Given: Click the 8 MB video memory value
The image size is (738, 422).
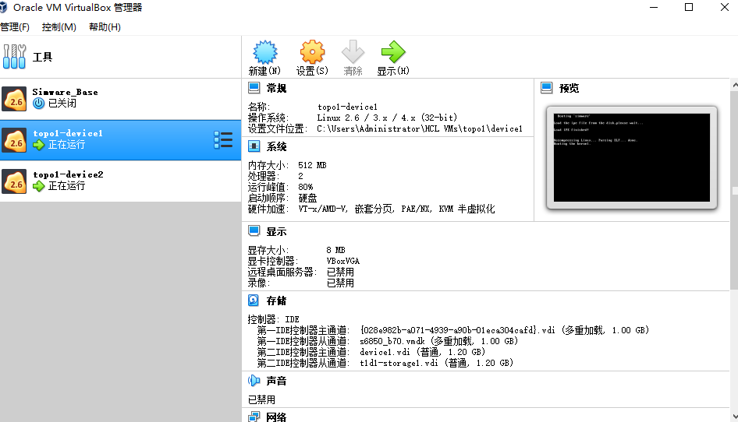Looking at the screenshot, I should (335, 250).
